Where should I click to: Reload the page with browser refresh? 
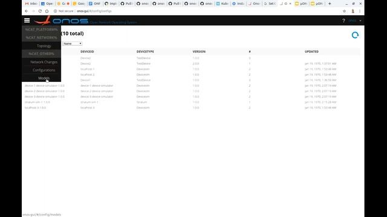[40, 11]
